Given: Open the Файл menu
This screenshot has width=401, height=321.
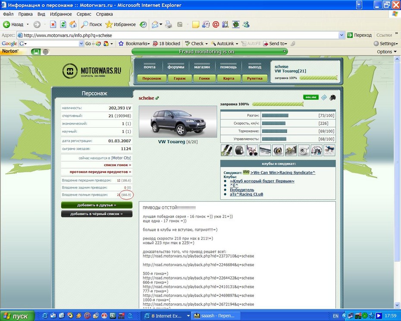Looking at the screenshot, I should (8, 14).
